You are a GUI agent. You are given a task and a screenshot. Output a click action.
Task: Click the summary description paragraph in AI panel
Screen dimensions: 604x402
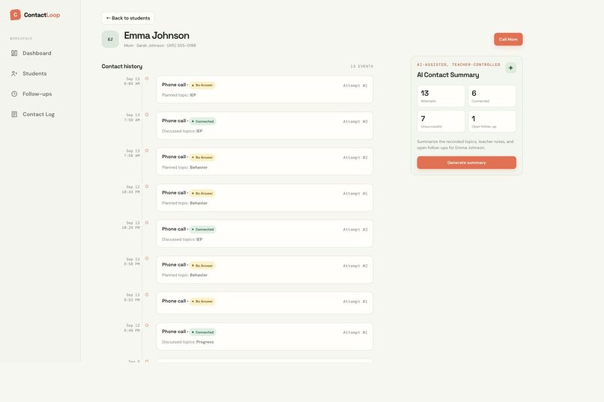coord(465,144)
